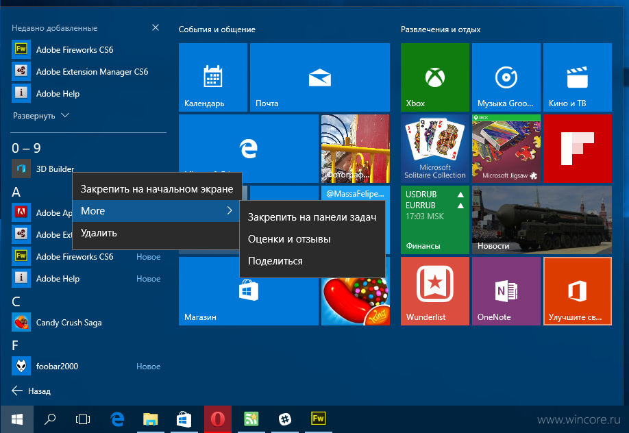Launch Edge from the taskbar
This screenshot has height=433, width=629.
click(x=117, y=419)
